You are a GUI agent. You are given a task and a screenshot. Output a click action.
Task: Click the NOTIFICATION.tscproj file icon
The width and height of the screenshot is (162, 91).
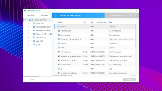[59, 60]
